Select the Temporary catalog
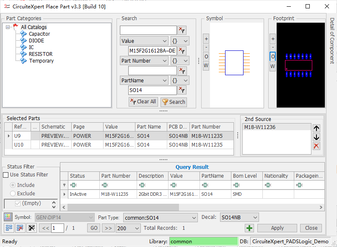The width and height of the screenshot is (337, 247). click(x=41, y=61)
